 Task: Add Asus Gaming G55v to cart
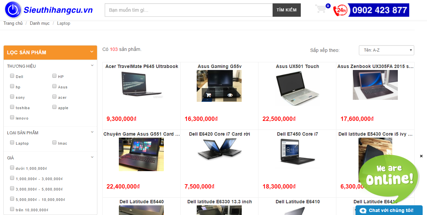(x=208, y=95)
